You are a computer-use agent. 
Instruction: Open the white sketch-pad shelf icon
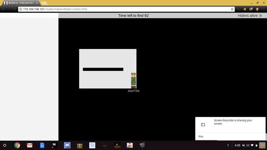click(x=92, y=145)
